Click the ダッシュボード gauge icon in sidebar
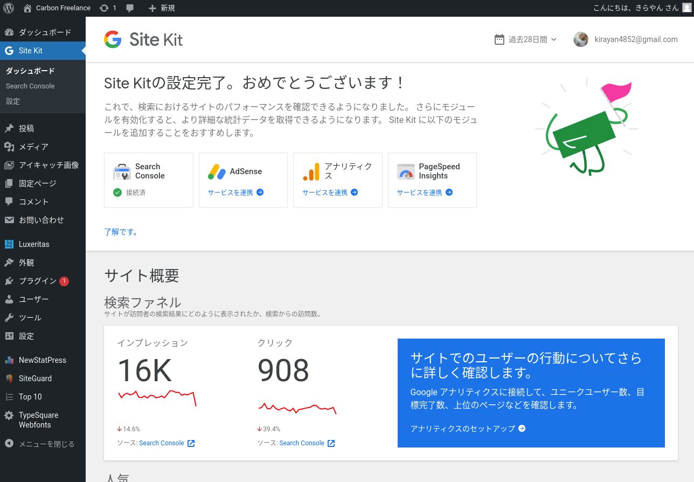The height and width of the screenshot is (482, 694). (9, 32)
